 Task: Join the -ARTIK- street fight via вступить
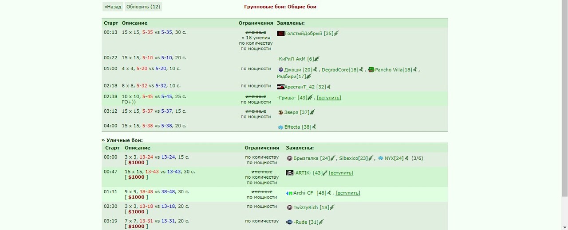pos(341,172)
